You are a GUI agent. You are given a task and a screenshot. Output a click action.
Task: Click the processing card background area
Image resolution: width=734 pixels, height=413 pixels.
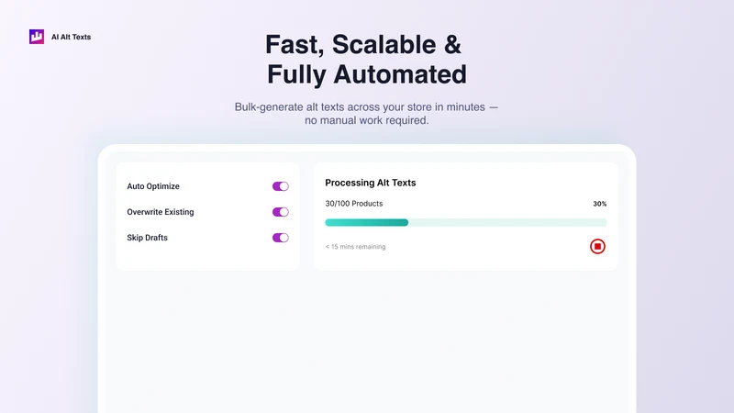point(468,258)
